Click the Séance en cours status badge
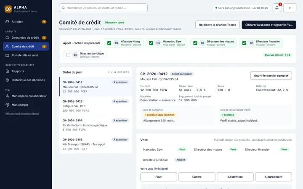The image size is (303, 189). point(114,23)
